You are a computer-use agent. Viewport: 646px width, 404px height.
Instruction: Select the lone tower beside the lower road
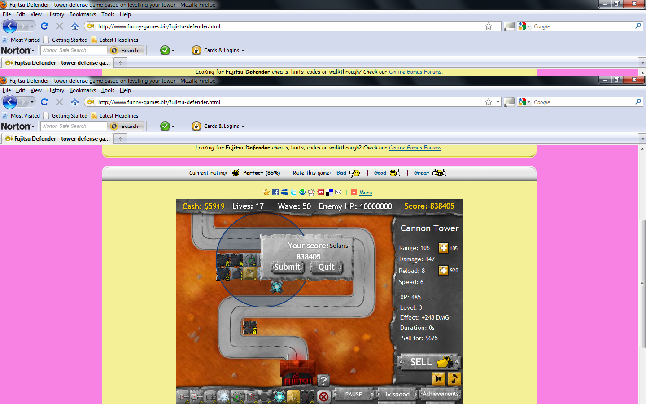pos(250,327)
